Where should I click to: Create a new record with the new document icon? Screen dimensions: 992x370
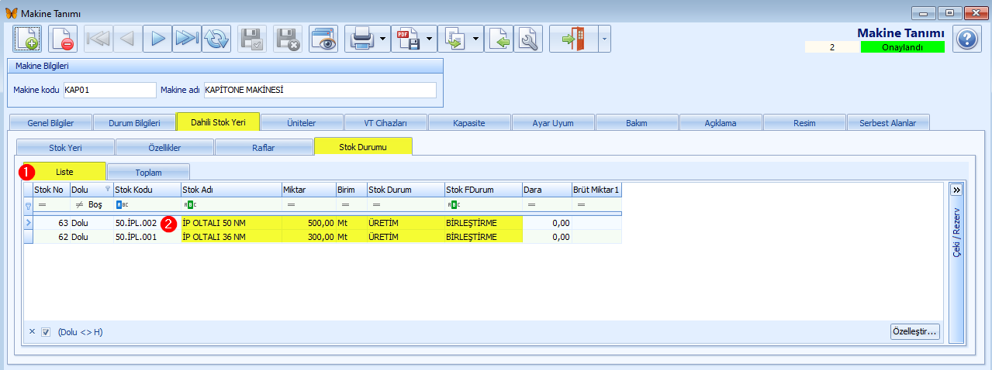click(x=26, y=39)
